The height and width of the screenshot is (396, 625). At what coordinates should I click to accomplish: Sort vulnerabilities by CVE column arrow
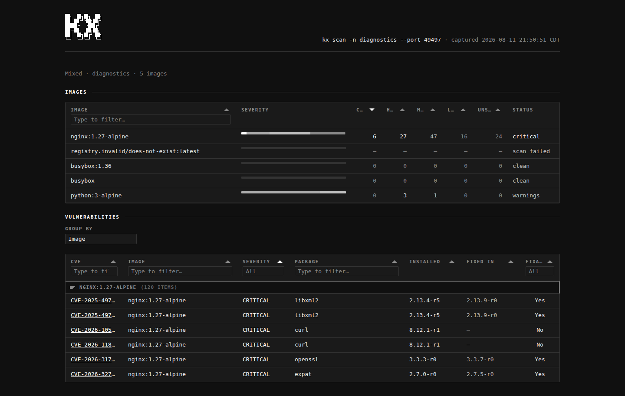[x=113, y=262]
